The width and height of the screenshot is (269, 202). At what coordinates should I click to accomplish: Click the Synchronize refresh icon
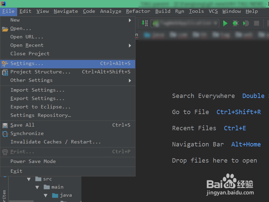pos(5,133)
